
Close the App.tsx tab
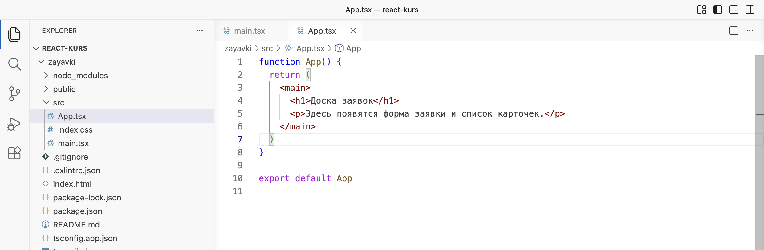[353, 31]
